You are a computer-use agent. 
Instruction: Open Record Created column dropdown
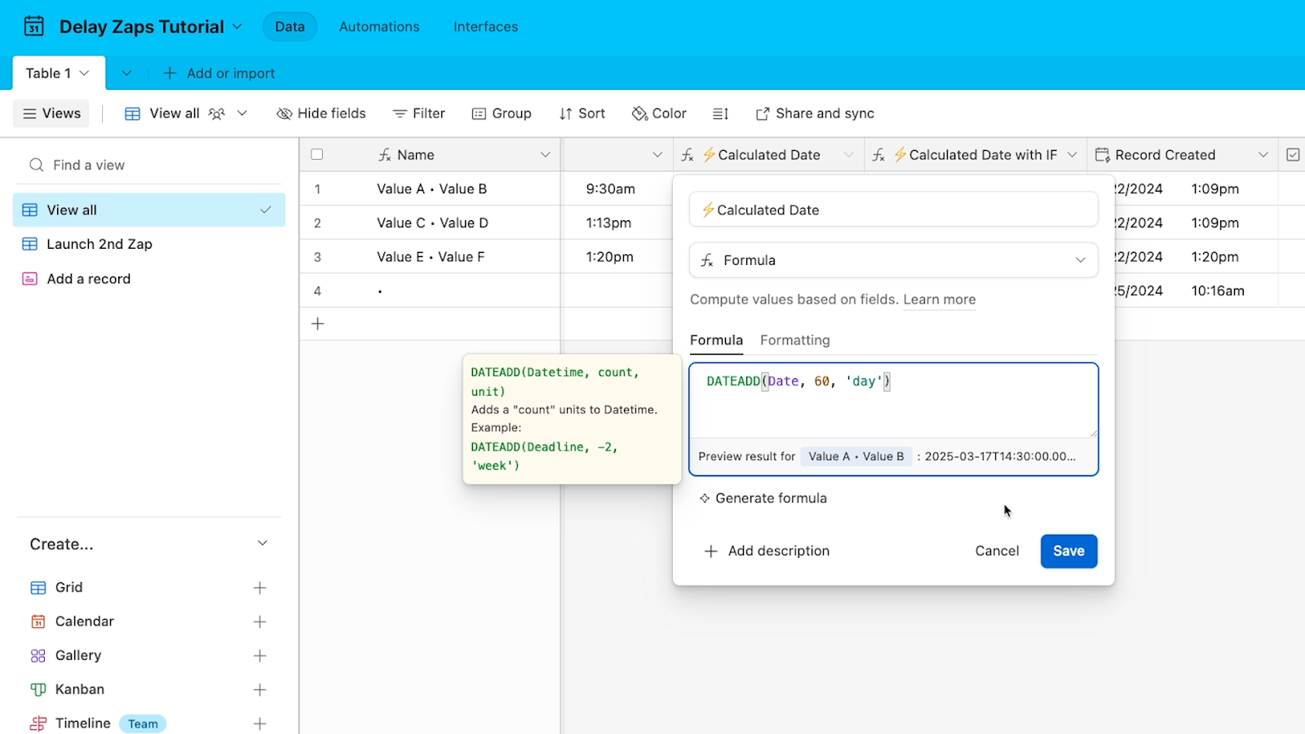(x=1263, y=155)
